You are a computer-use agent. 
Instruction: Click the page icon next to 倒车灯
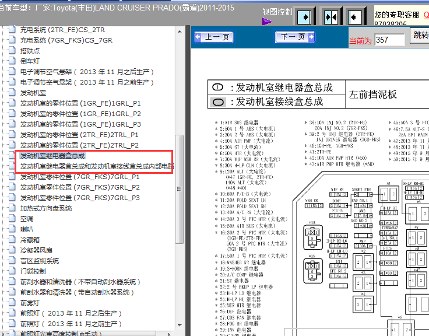coord(12,61)
